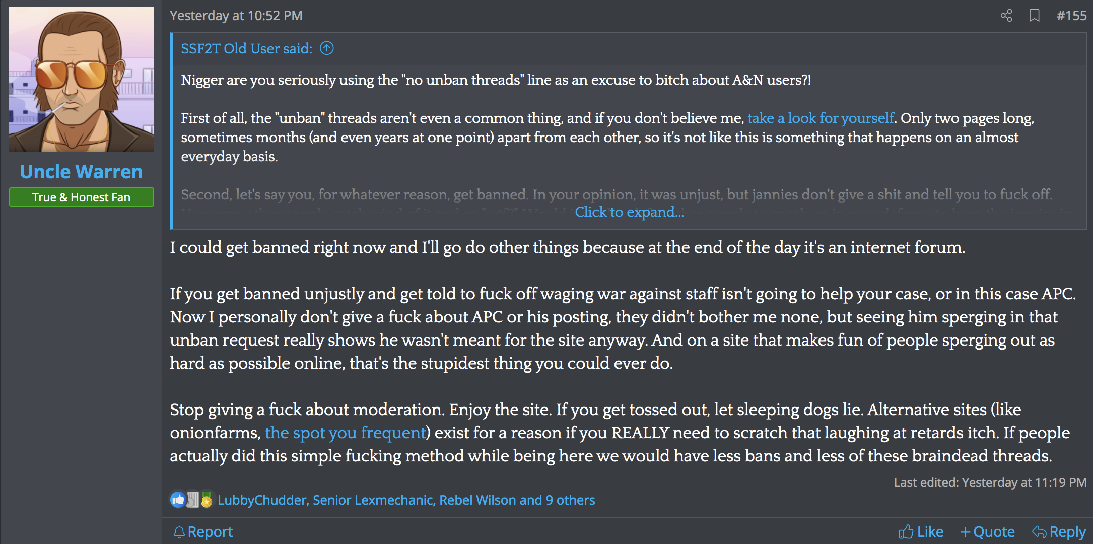The image size is (1093, 544).
Task: Click the 'SSF2T Old User said:' quote header
Action: coord(246,48)
